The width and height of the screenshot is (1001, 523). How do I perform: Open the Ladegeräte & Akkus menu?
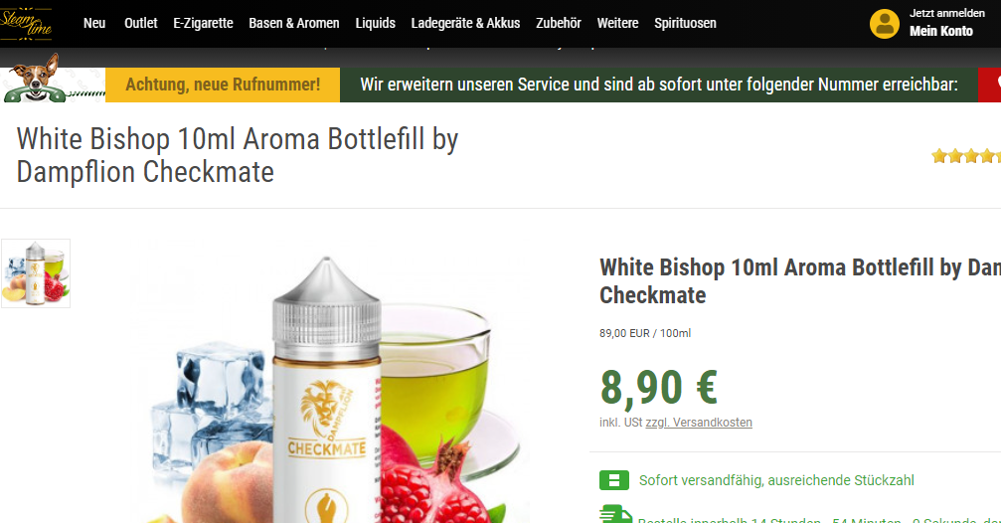coord(465,23)
